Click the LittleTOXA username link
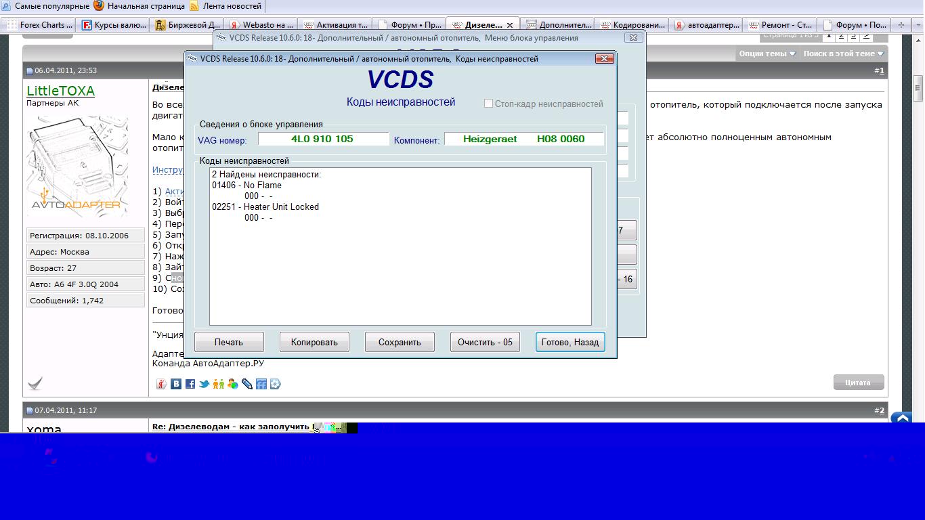The width and height of the screenshot is (925, 520). coord(61,91)
